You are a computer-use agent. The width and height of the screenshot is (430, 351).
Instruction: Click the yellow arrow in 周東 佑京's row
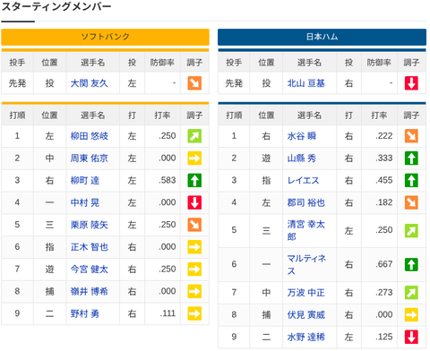tap(194, 158)
